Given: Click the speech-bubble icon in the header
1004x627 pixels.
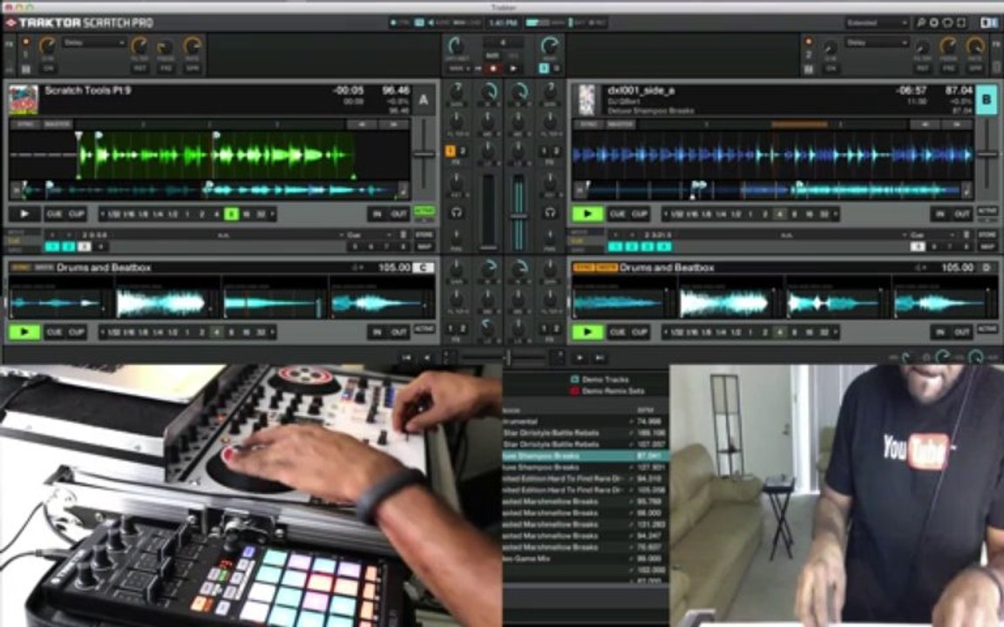Looking at the screenshot, I should tap(947, 23).
